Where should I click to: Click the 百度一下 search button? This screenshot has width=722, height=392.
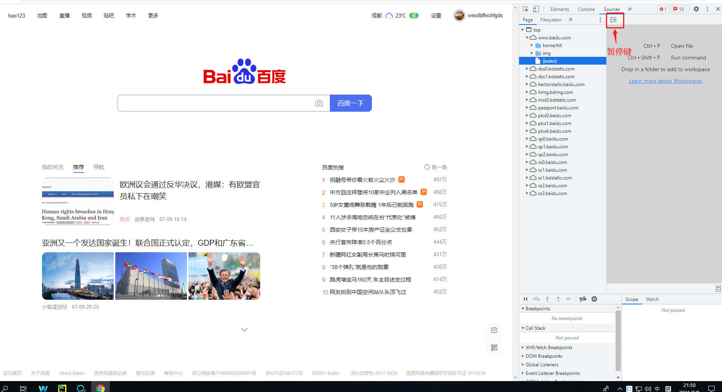click(351, 103)
